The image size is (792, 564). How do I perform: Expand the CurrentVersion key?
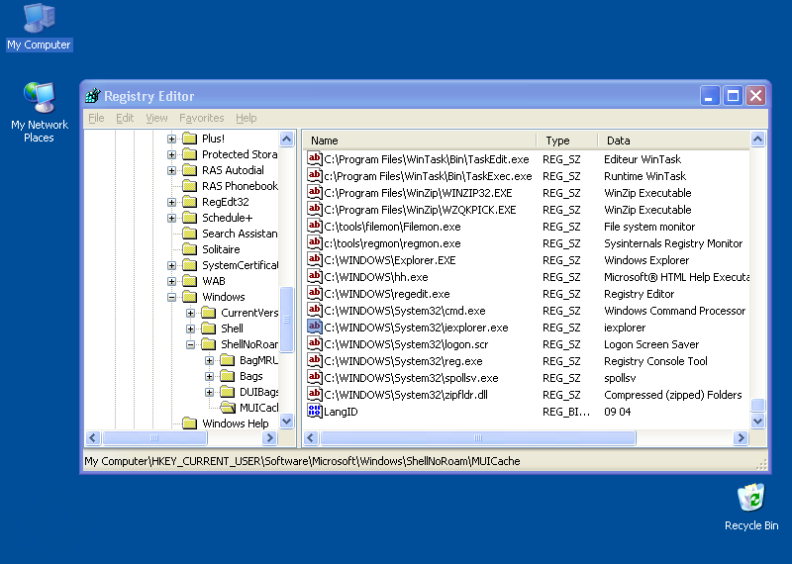pyautogui.click(x=190, y=313)
